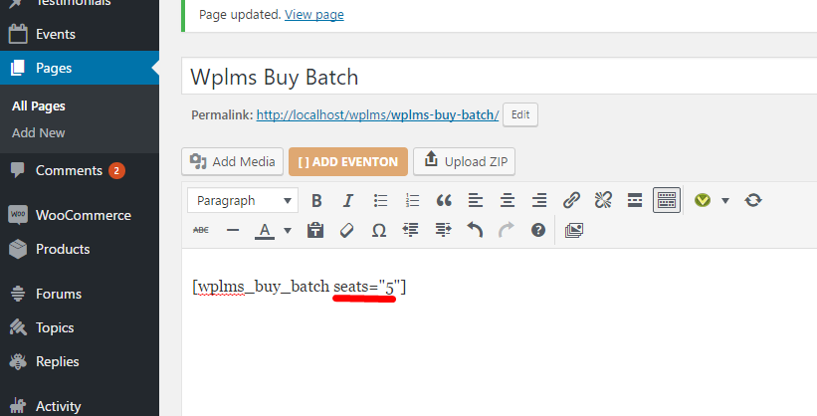Open the Activity admin menu
This screenshot has width=817, height=416.
click(x=80, y=406)
